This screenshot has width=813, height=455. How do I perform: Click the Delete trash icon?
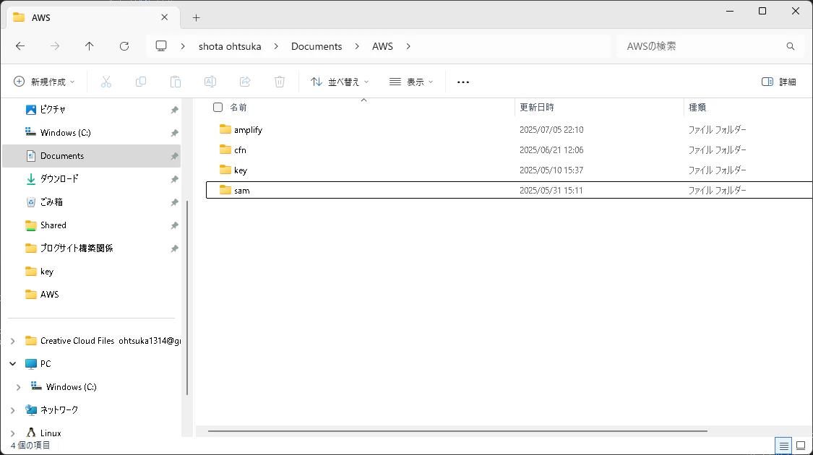pos(280,82)
